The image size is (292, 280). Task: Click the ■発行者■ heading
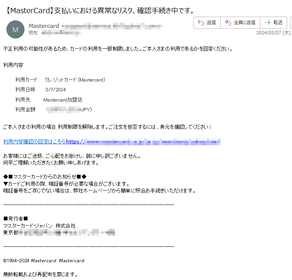pyautogui.click(x=16, y=218)
